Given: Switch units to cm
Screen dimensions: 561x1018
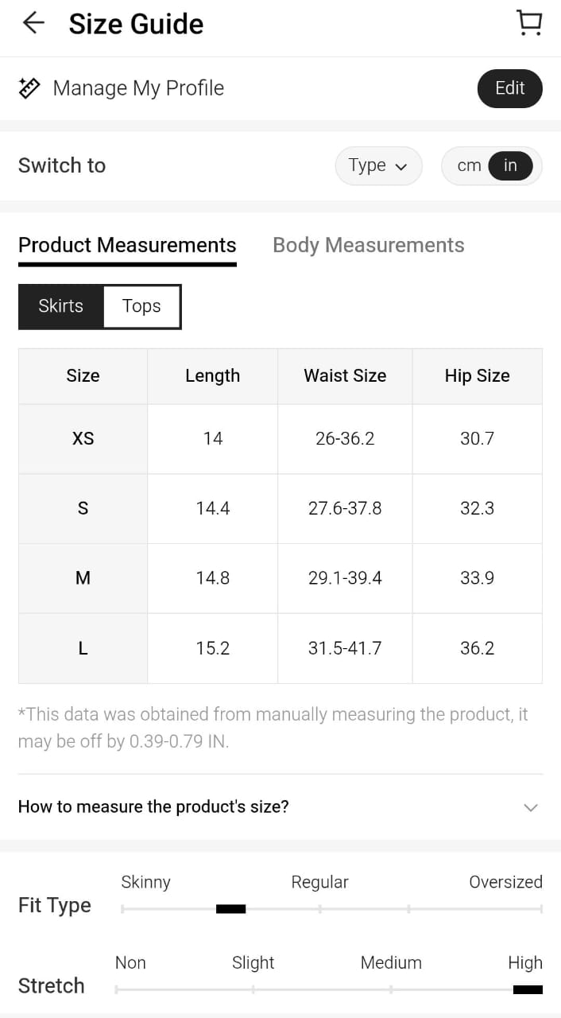Looking at the screenshot, I should [469, 165].
